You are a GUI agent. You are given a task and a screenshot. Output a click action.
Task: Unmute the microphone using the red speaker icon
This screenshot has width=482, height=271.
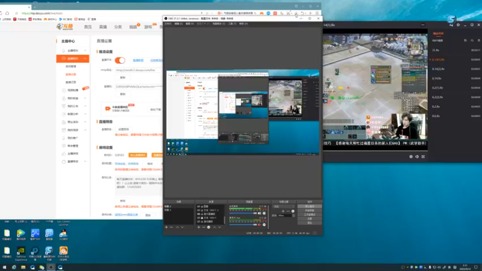(x=259, y=225)
